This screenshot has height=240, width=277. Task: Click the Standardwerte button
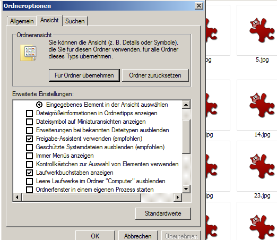tap(163, 213)
